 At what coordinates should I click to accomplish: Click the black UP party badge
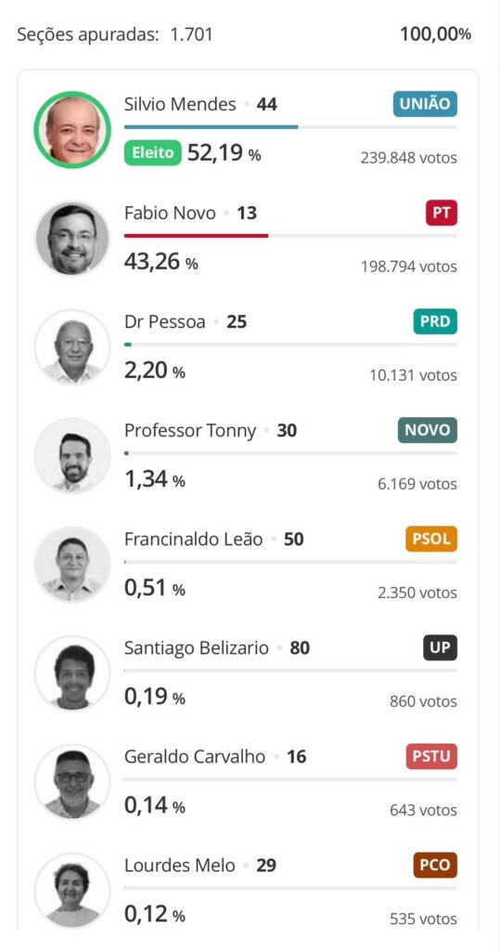(440, 647)
